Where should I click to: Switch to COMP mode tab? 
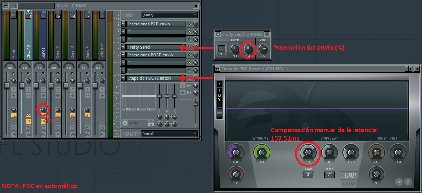click(349, 184)
